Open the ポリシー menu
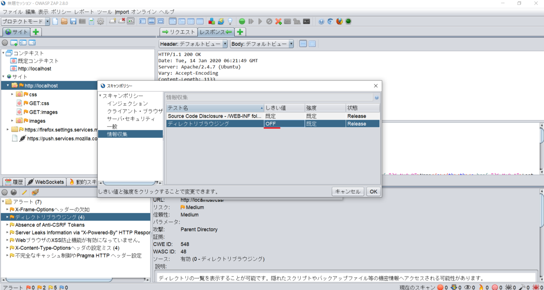Viewport: 544px width, 290px height. [x=61, y=11]
